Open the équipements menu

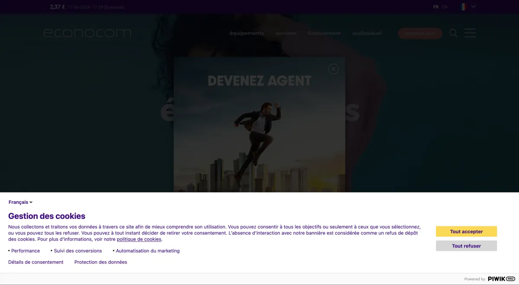tap(247, 33)
